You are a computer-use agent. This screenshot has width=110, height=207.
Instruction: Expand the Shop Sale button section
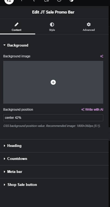point(54,185)
